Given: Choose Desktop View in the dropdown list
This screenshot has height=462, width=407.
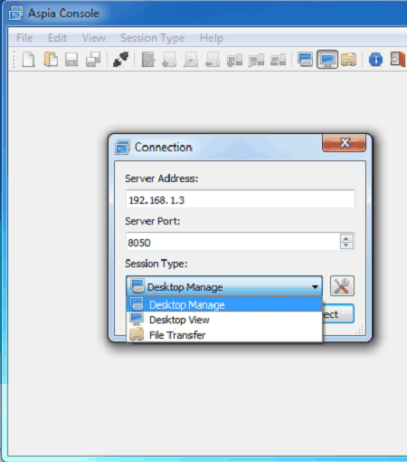Looking at the screenshot, I should [224, 320].
